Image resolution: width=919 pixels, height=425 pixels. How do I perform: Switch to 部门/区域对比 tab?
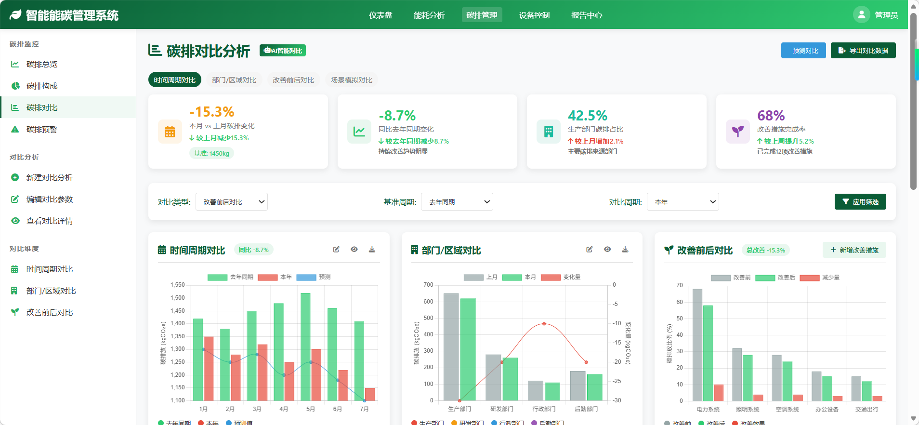[234, 80]
